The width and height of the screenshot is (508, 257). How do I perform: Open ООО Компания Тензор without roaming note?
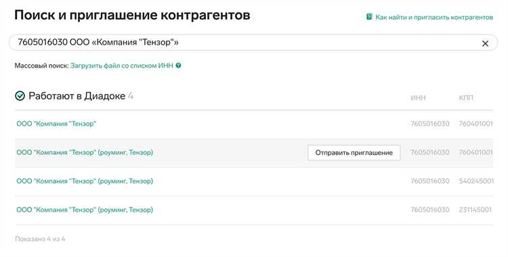click(56, 124)
